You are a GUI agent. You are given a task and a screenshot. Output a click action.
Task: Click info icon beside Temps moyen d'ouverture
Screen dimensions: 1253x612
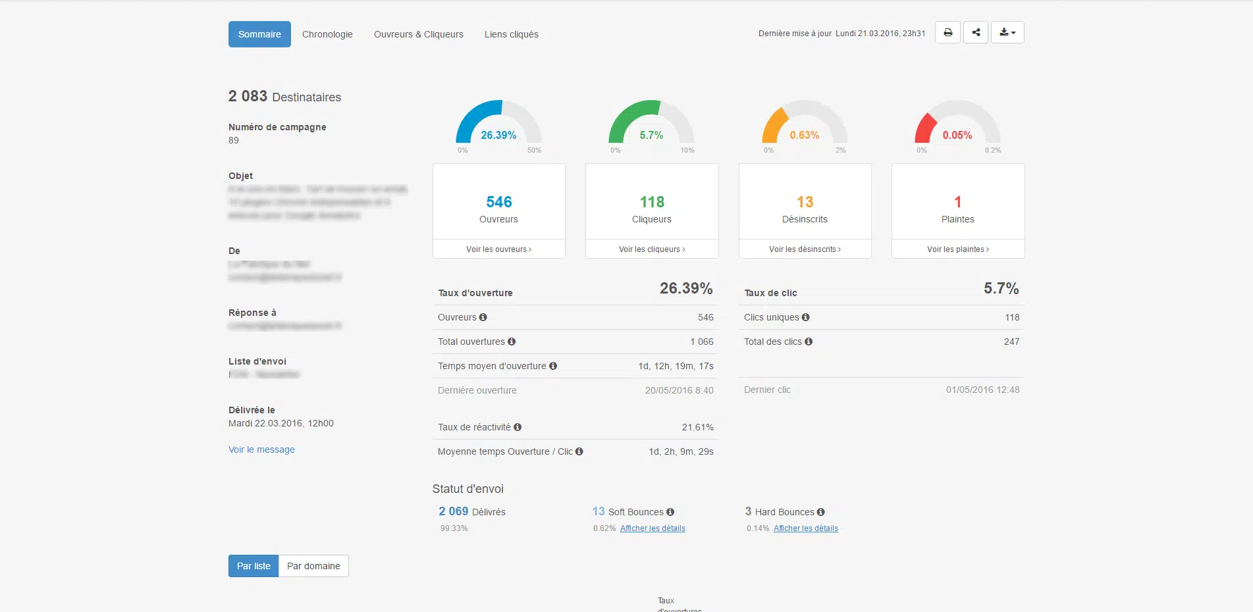(x=553, y=366)
